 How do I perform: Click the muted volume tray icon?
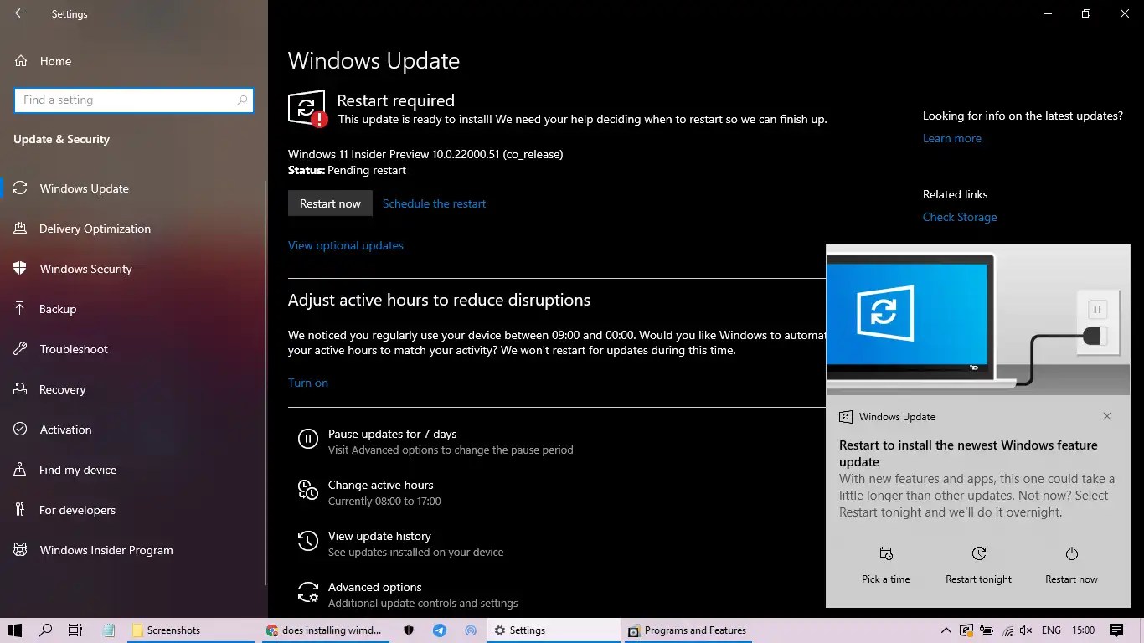(x=1026, y=630)
